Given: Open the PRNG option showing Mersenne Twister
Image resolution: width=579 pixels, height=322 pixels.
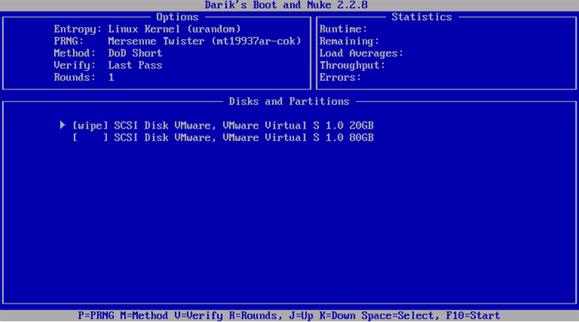Looking at the screenshot, I should [204, 41].
